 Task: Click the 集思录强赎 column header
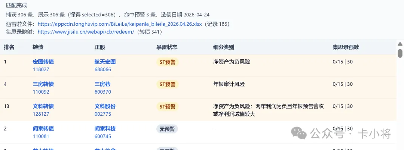346,47
